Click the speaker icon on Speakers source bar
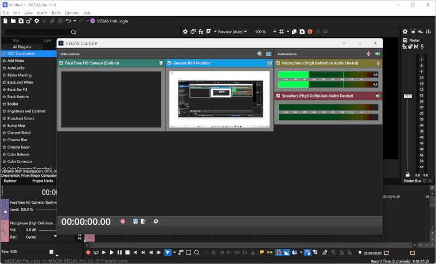 pyautogui.click(x=378, y=96)
